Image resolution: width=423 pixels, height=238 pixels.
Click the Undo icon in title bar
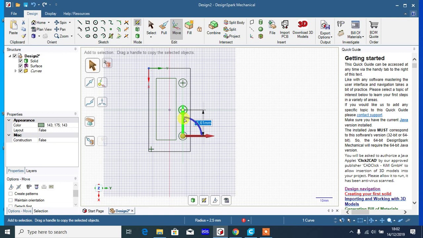point(33,5)
